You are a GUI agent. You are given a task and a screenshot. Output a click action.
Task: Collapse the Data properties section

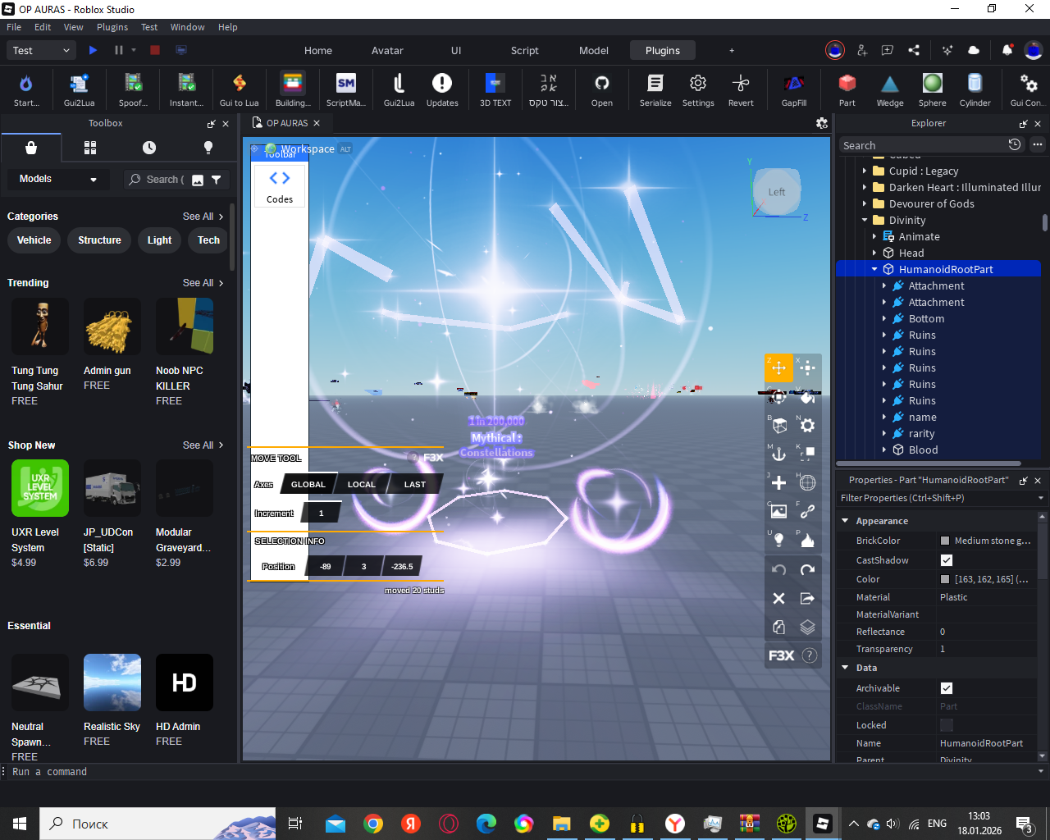845,668
